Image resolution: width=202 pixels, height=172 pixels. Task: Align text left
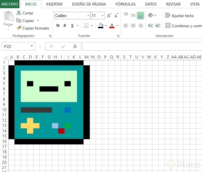(126, 26)
